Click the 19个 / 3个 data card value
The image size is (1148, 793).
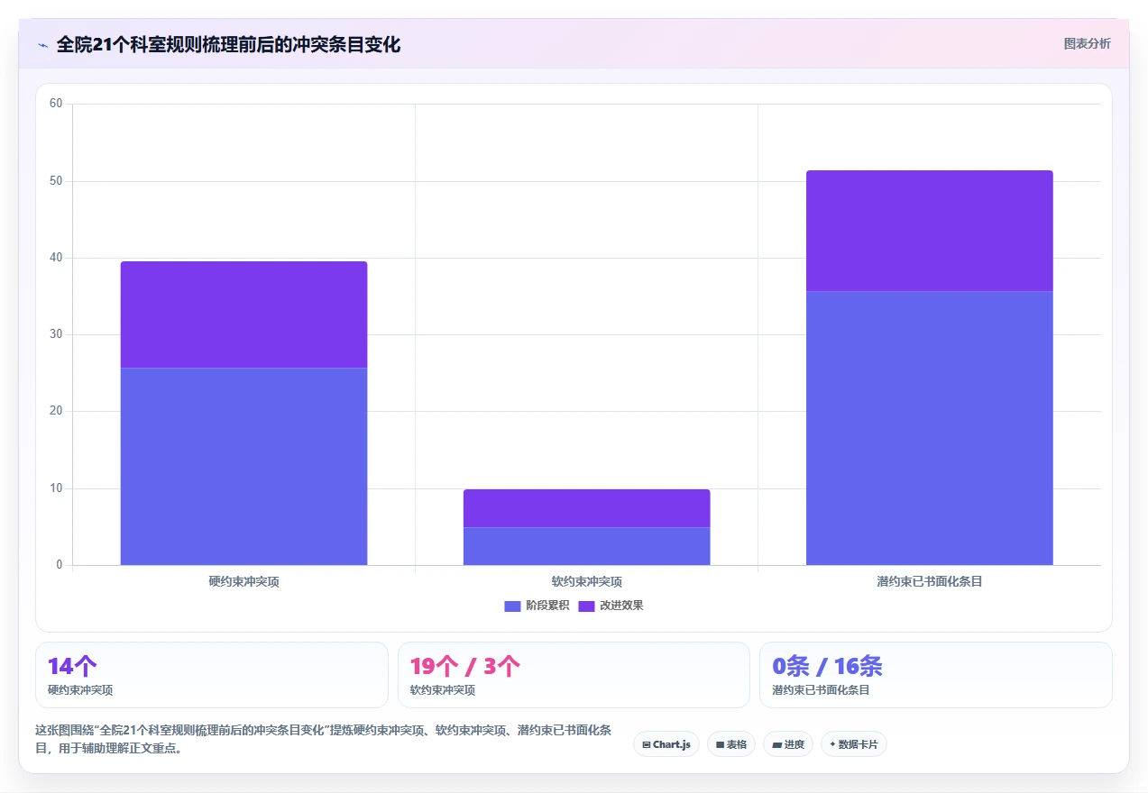(x=465, y=666)
